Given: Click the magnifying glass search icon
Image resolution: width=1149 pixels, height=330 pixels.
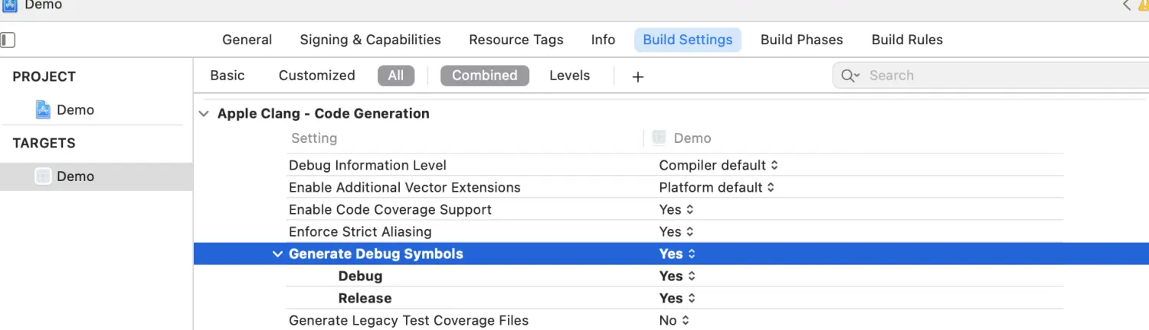Looking at the screenshot, I should pyautogui.click(x=849, y=76).
